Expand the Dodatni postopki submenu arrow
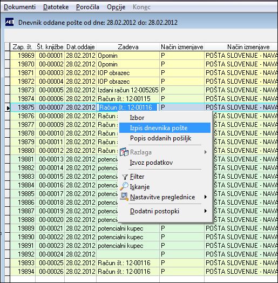Viewport: 278px width, 283px height. pyautogui.click(x=206, y=211)
